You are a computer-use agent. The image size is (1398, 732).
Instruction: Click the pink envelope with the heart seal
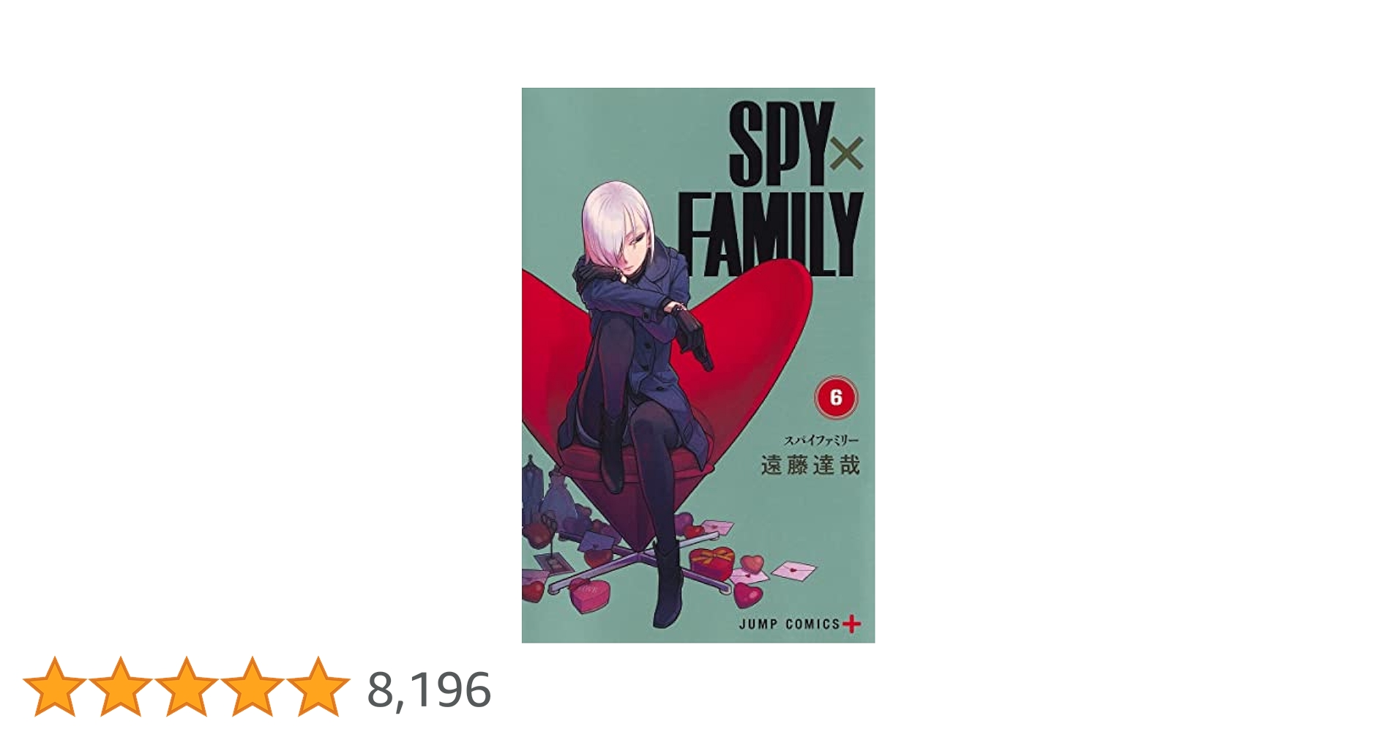(793, 569)
